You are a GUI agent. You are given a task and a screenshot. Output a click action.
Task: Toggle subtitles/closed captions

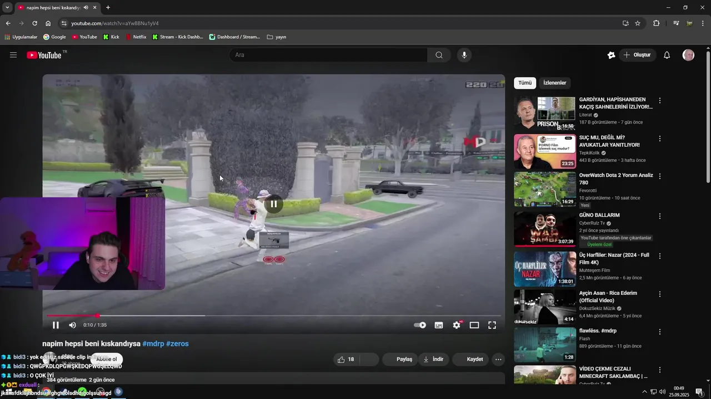[439, 325]
